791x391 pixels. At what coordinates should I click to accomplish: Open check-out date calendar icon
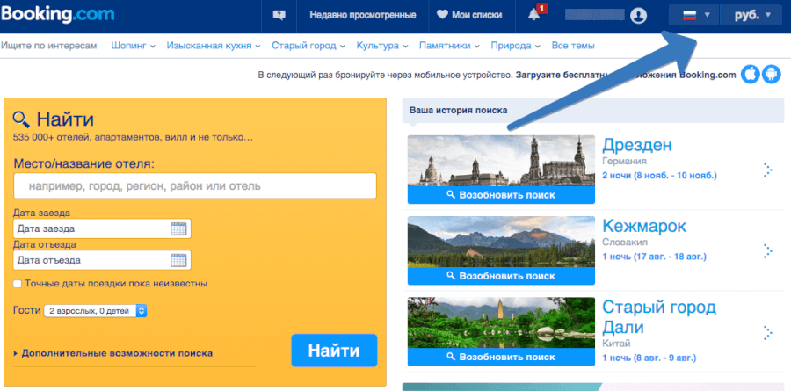point(178,260)
